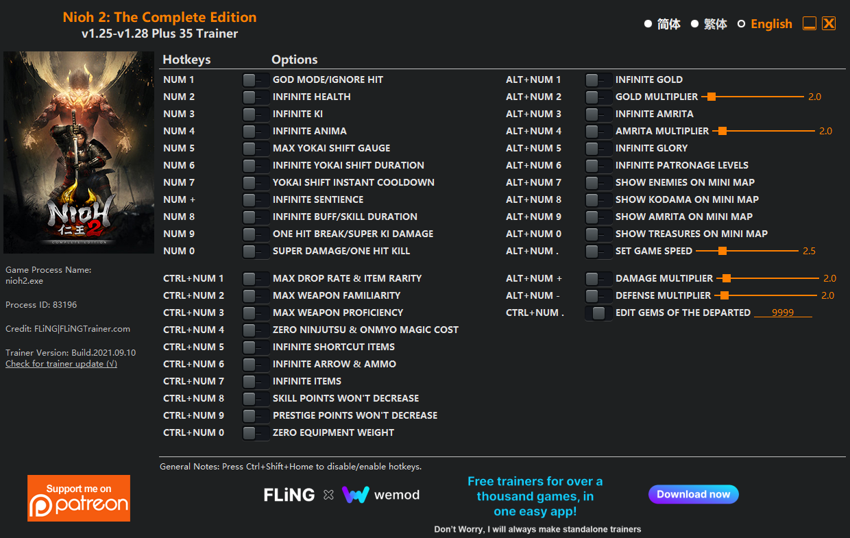The height and width of the screenshot is (538, 850).
Task: Toggle God Mode/Ignore Hit switch
Action: 255,80
